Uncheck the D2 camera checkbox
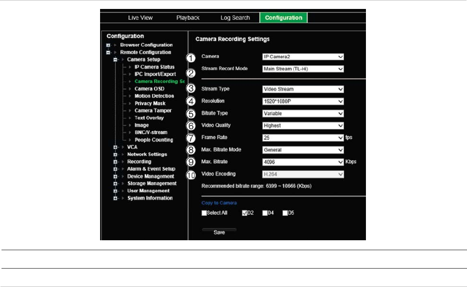Viewport: 467px width, 287px height. 244,213
